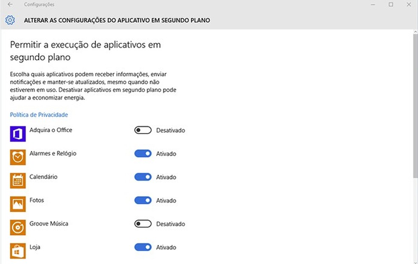
Task: Select the Groove Música app icon
Action: click(17, 228)
